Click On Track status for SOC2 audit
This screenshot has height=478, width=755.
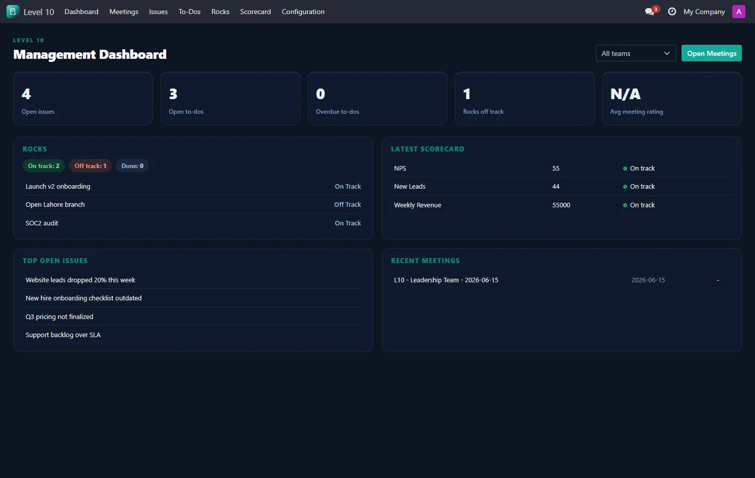pos(348,223)
